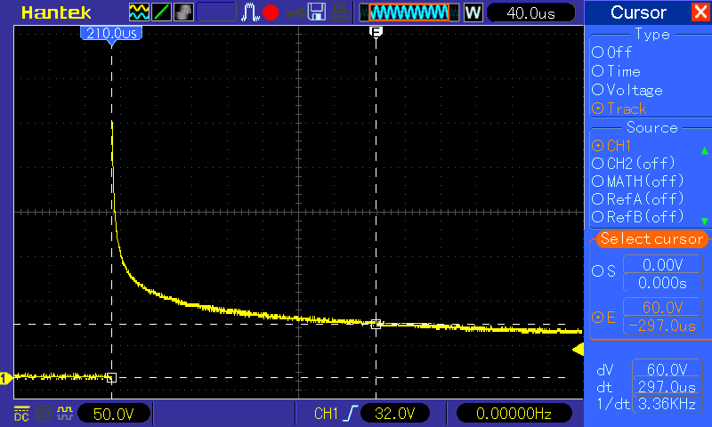This screenshot has width=712, height=427.
Task: Click the source list down arrow
Action: click(704, 221)
